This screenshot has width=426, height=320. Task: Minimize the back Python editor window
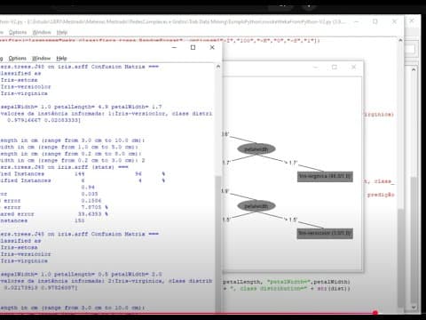point(357,21)
